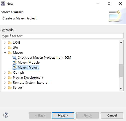Select Check out Maven Projects from SCM
126x121 pixels.
[x=44, y=58]
